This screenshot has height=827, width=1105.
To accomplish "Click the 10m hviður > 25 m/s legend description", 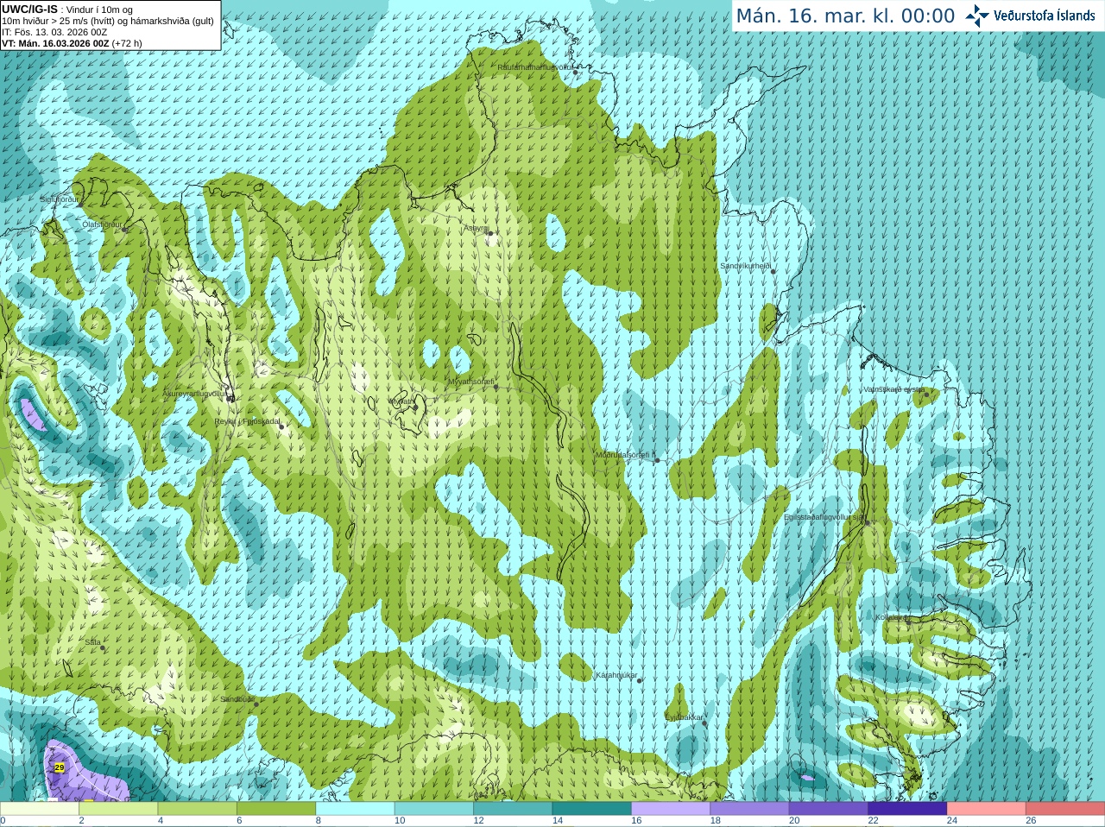I will click(108, 21).
